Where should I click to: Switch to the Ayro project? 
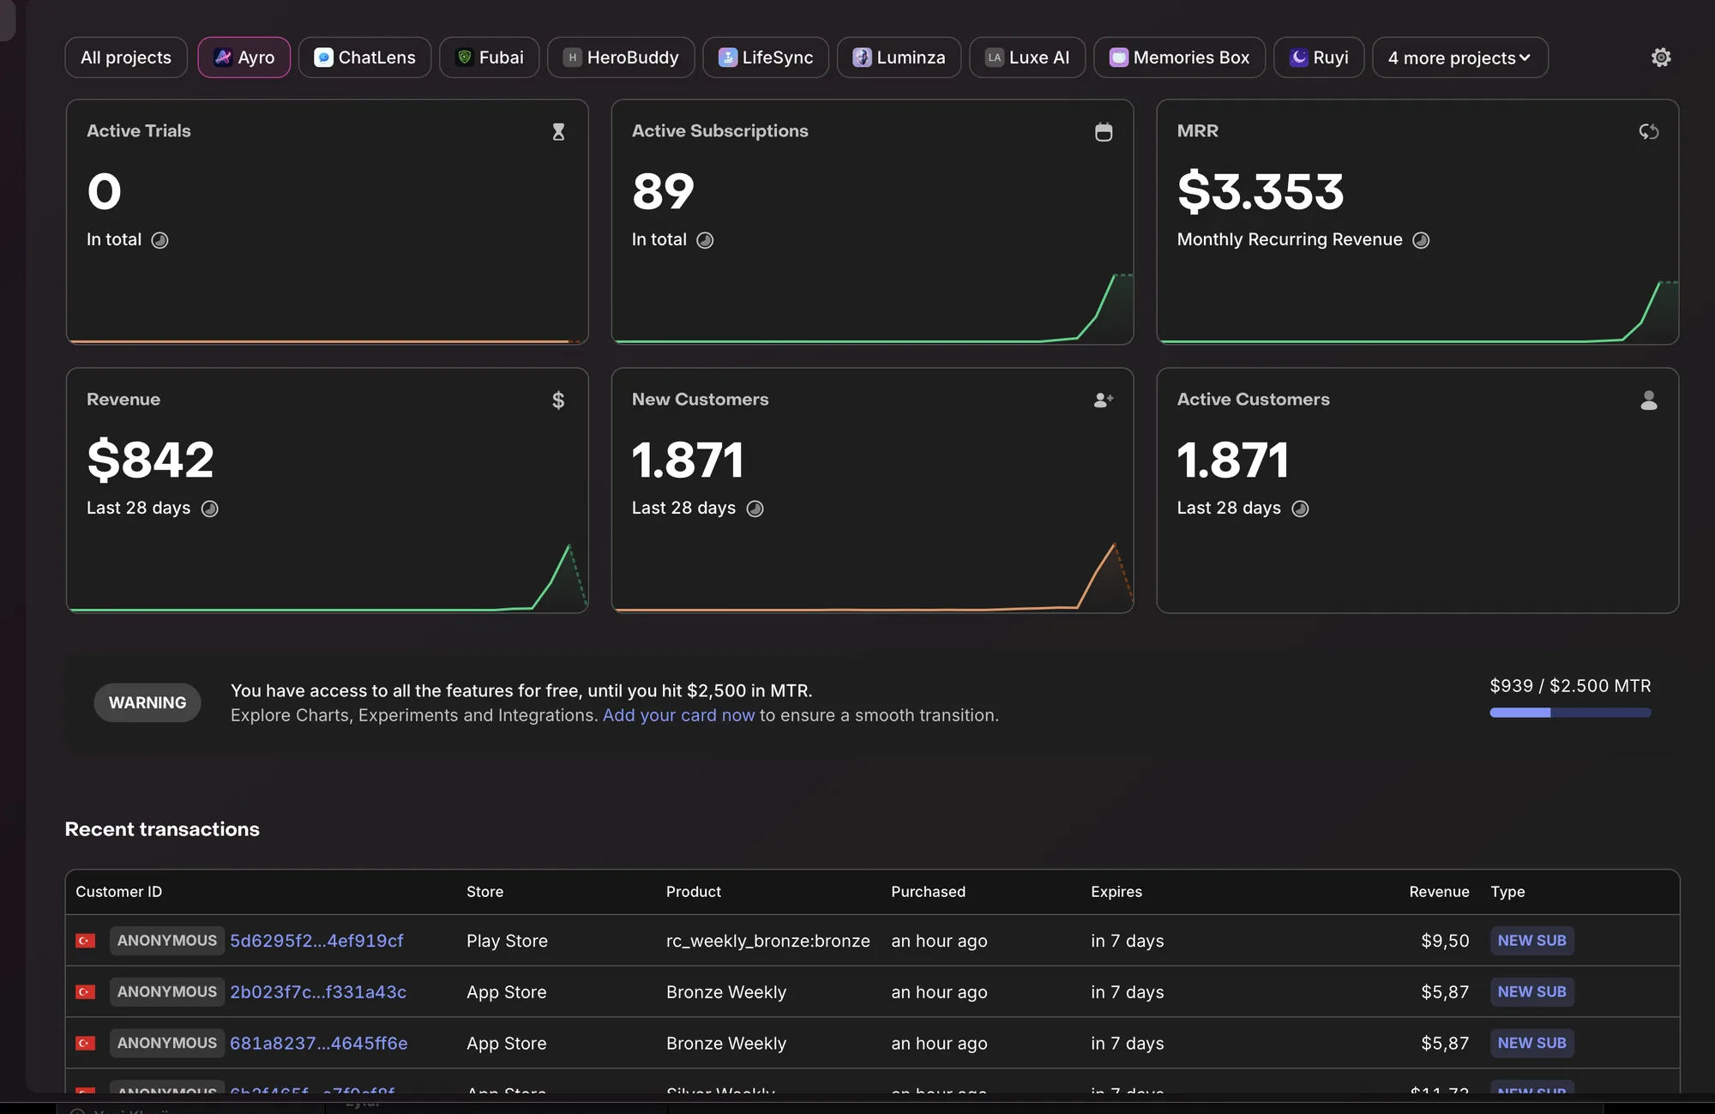pyautogui.click(x=244, y=57)
